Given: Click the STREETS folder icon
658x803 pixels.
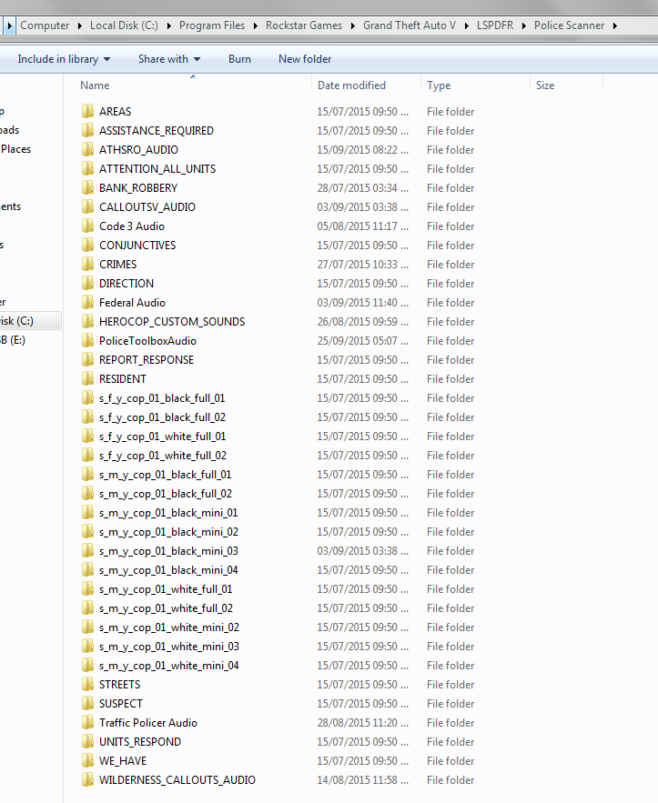Looking at the screenshot, I should (x=87, y=684).
